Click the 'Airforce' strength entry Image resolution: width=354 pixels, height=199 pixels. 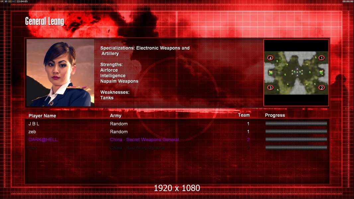(x=109, y=70)
